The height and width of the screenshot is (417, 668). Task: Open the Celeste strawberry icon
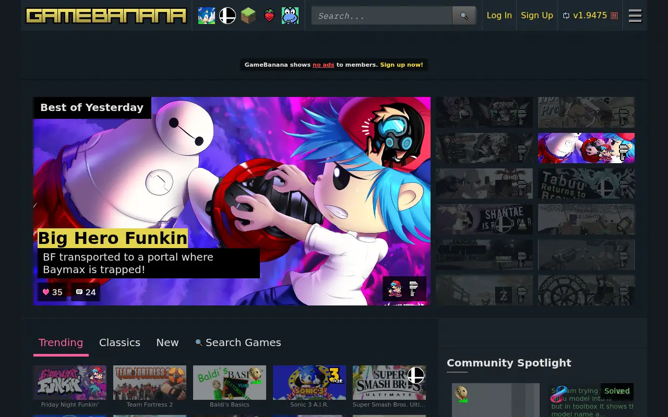point(269,16)
